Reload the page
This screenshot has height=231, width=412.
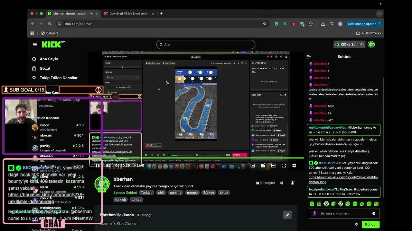tap(50, 24)
